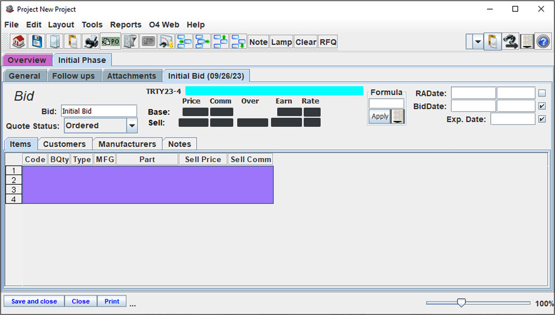
Task: Click the printer icon in toolbar
Action: [90, 42]
